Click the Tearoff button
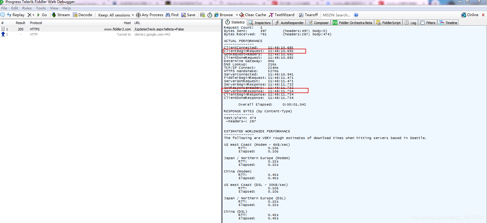Viewport: 487px width, 223px height. coord(308,15)
